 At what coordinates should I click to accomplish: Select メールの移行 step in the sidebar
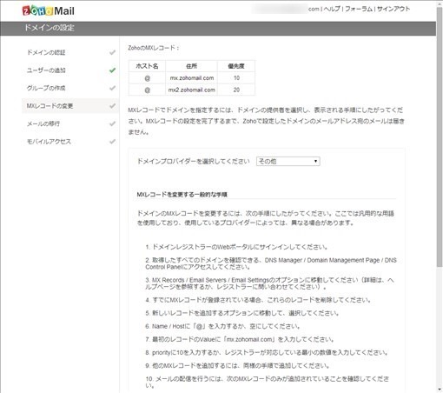click(43, 123)
